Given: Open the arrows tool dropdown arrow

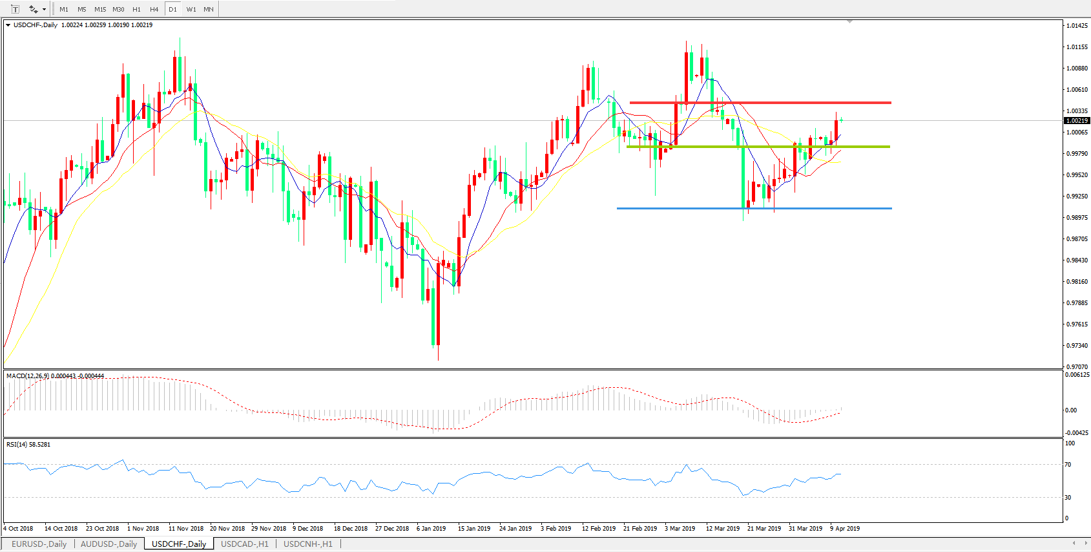Looking at the screenshot, I should click(x=44, y=10).
